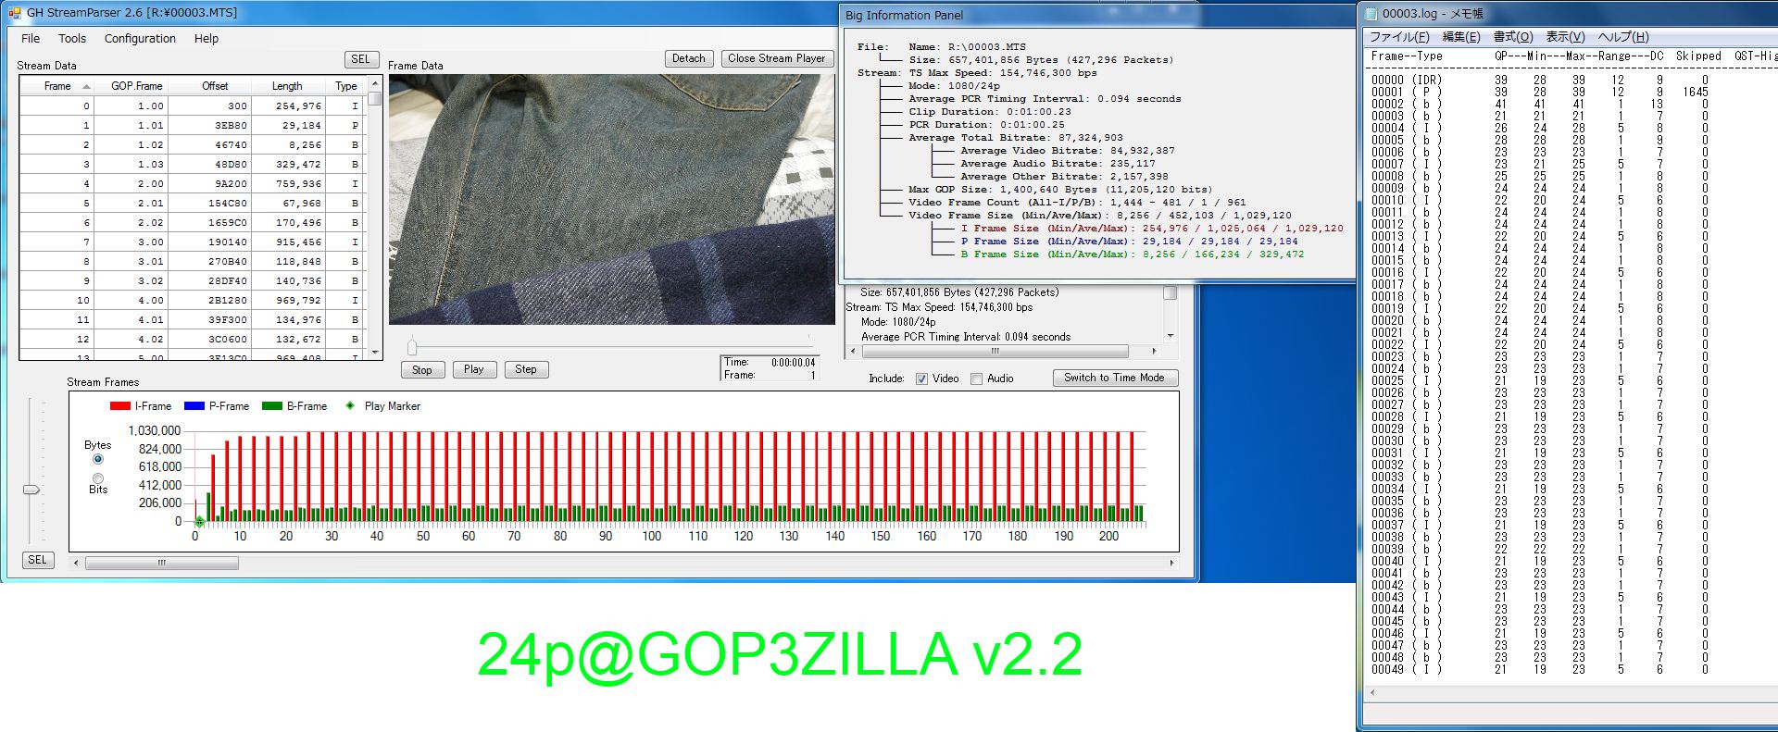Image resolution: width=1778 pixels, height=732 pixels.
Task: Click Close Stream Player button
Action: (776, 58)
